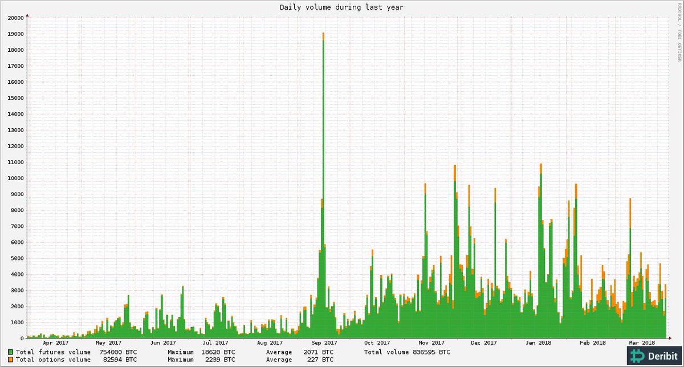Click the '5000' y-axis label
Viewport: 684px width, 367px height.
17,258
